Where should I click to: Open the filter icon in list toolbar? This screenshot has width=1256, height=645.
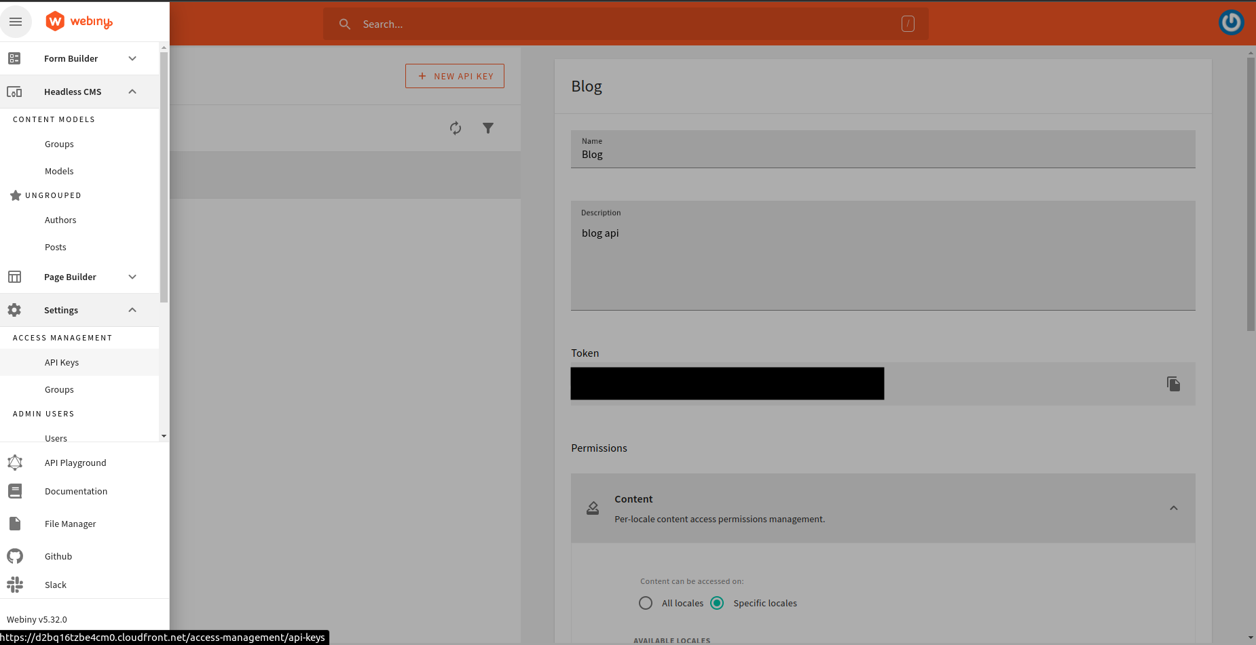pyautogui.click(x=488, y=128)
